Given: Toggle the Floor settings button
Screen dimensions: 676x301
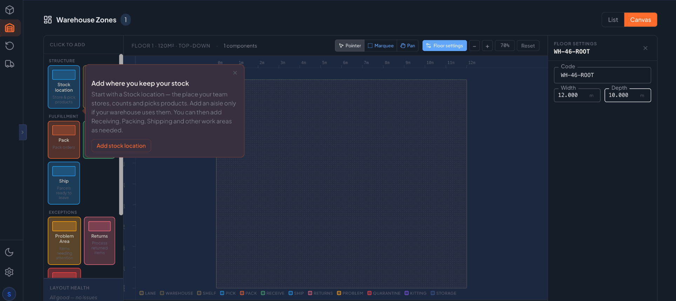Looking at the screenshot, I should click(445, 46).
